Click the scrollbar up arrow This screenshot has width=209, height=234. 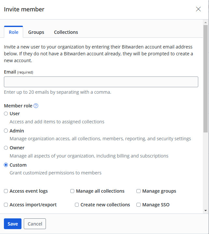205,22
